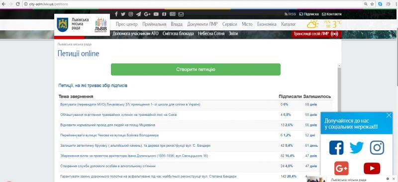The height and width of the screenshot is (182, 398).
Task: Click the Трансляції сесій ЛМР button
Action: point(316,34)
